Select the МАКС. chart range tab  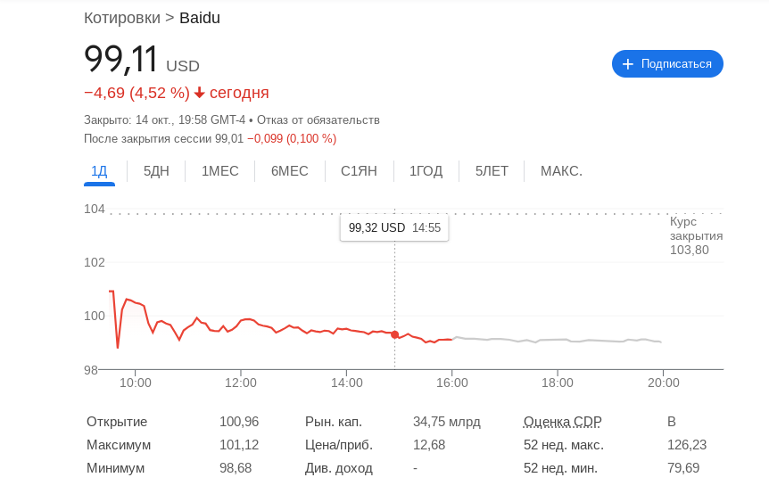(x=561, y=171)
